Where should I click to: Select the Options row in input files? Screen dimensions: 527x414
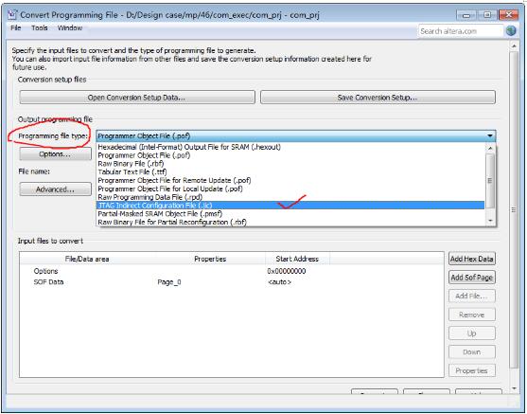pos(232,271)
